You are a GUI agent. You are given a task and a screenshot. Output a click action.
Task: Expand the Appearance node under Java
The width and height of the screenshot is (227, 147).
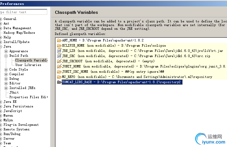tap(6, 51)
